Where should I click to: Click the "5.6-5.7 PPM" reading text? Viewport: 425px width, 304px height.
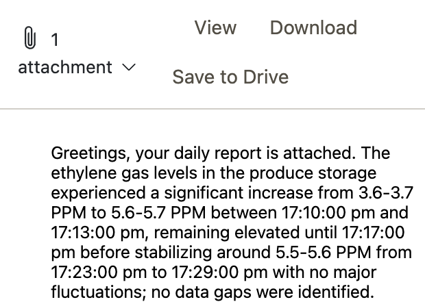point(158,212)
